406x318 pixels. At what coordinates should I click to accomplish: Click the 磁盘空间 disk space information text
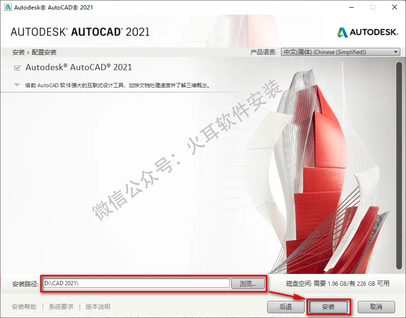click(x=338, y=283)
